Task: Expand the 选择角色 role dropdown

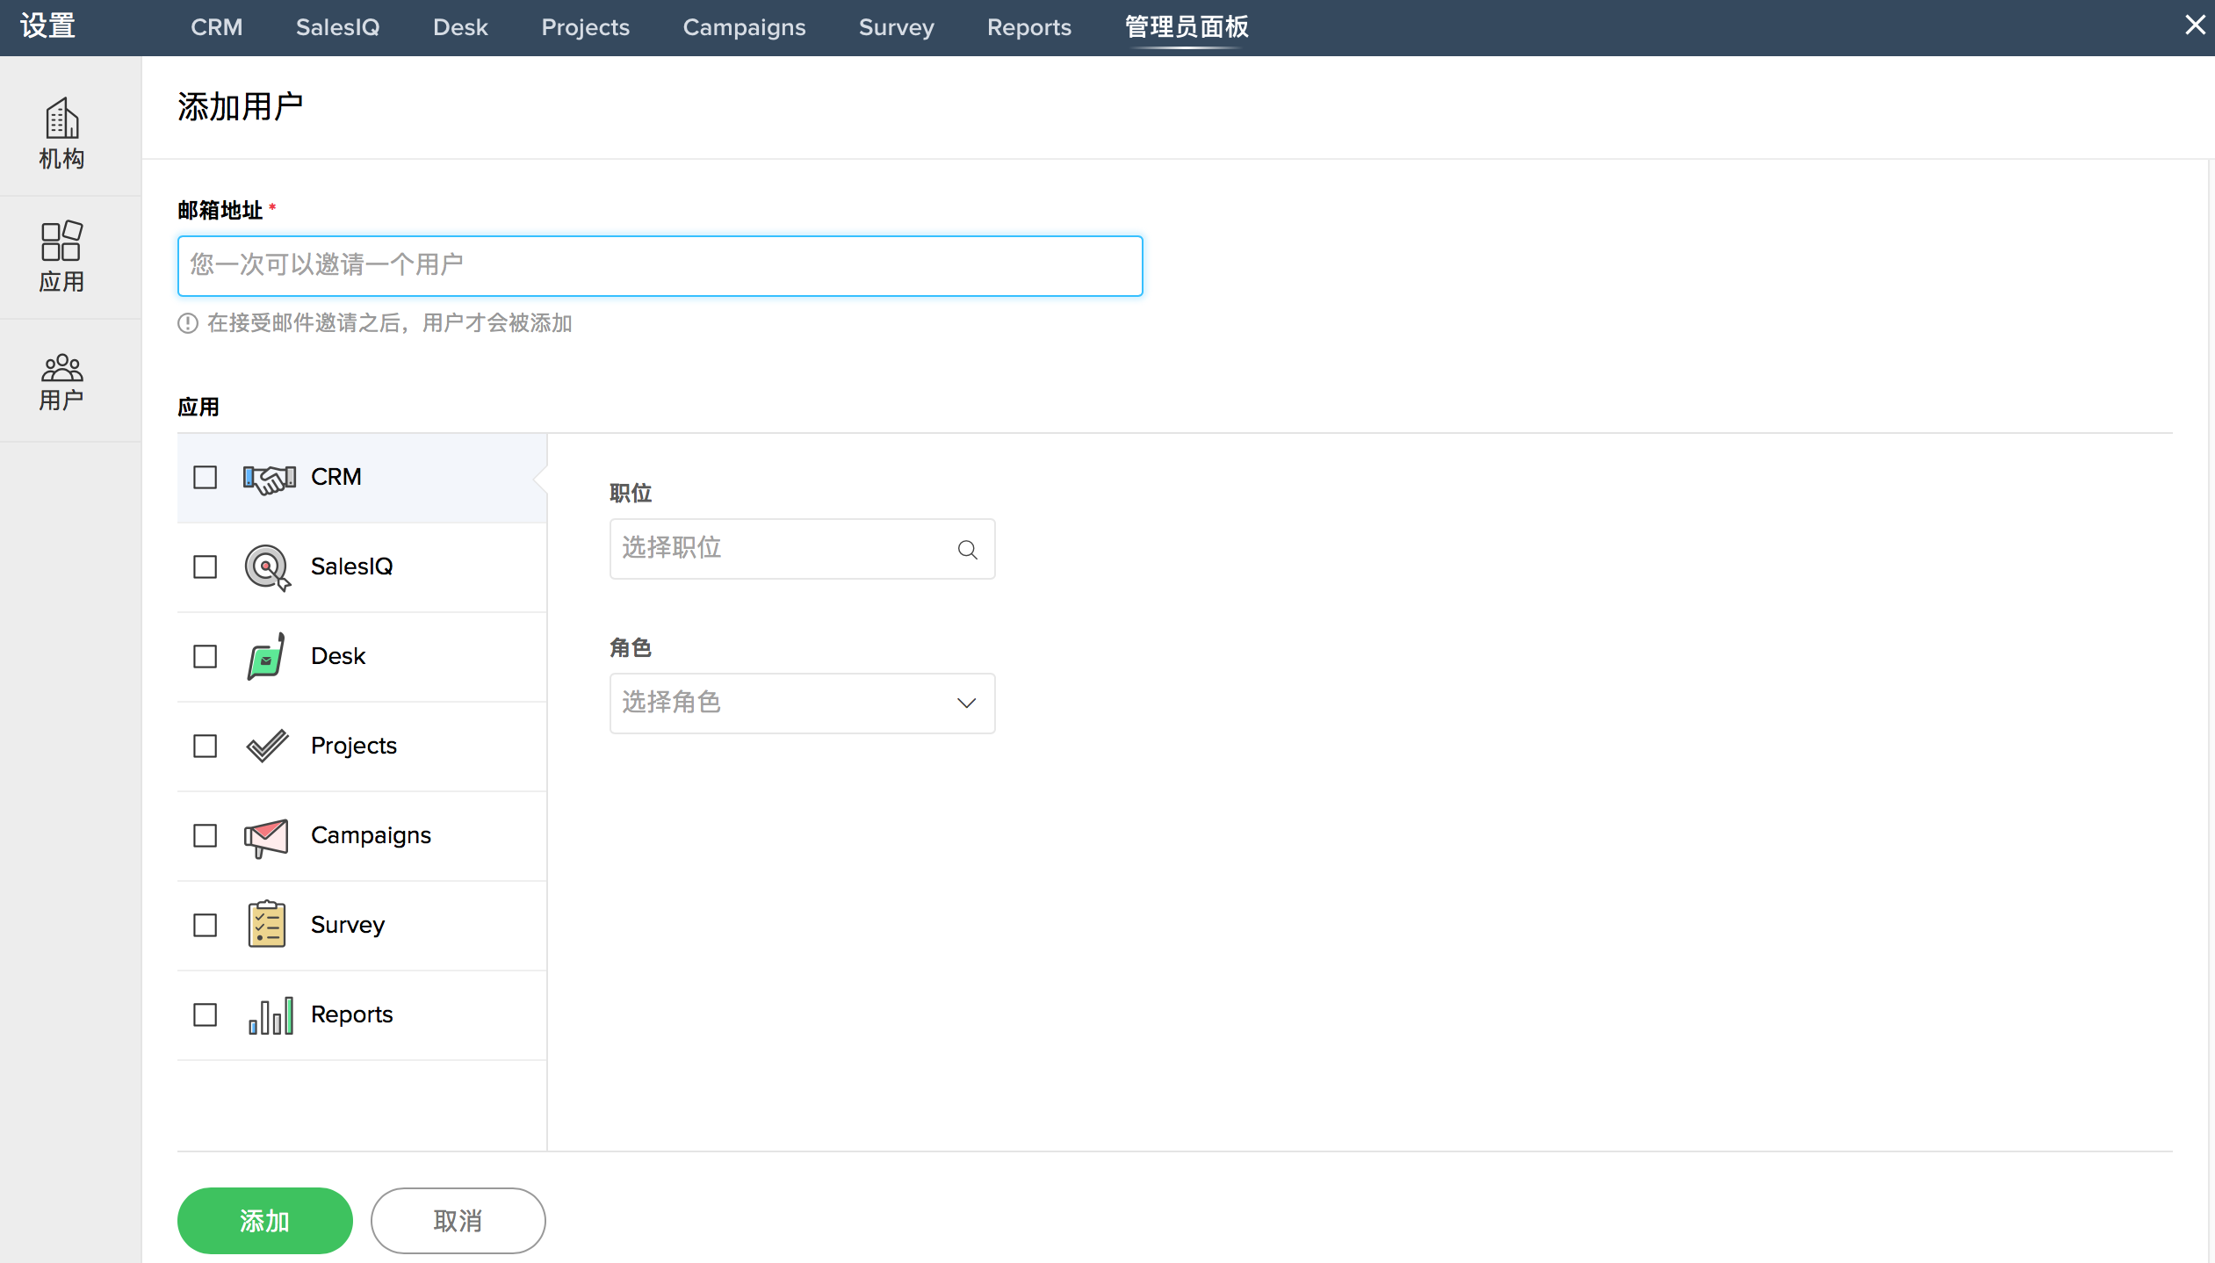Action: click(801, 704)
